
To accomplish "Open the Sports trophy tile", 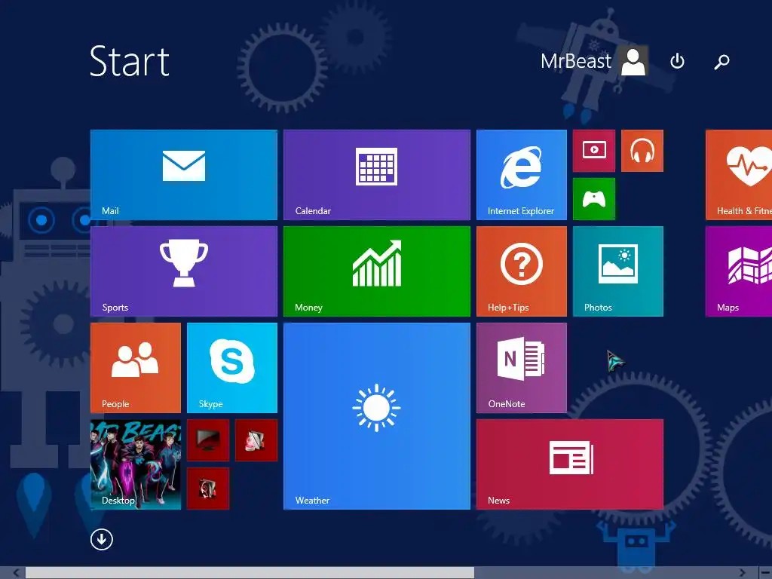I will (184, 271).
